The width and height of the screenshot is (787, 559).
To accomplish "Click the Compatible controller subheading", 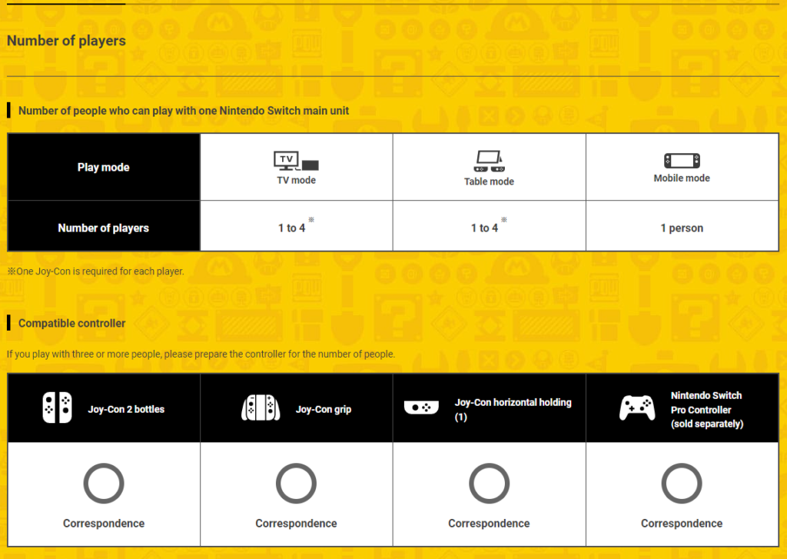I will click(71, 323).
